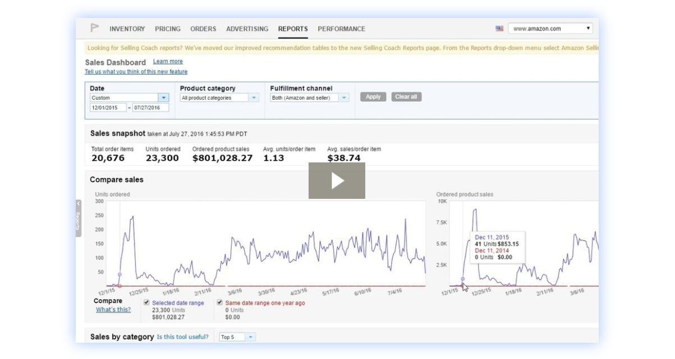Expand the collapsed Reports side tab

79,218
